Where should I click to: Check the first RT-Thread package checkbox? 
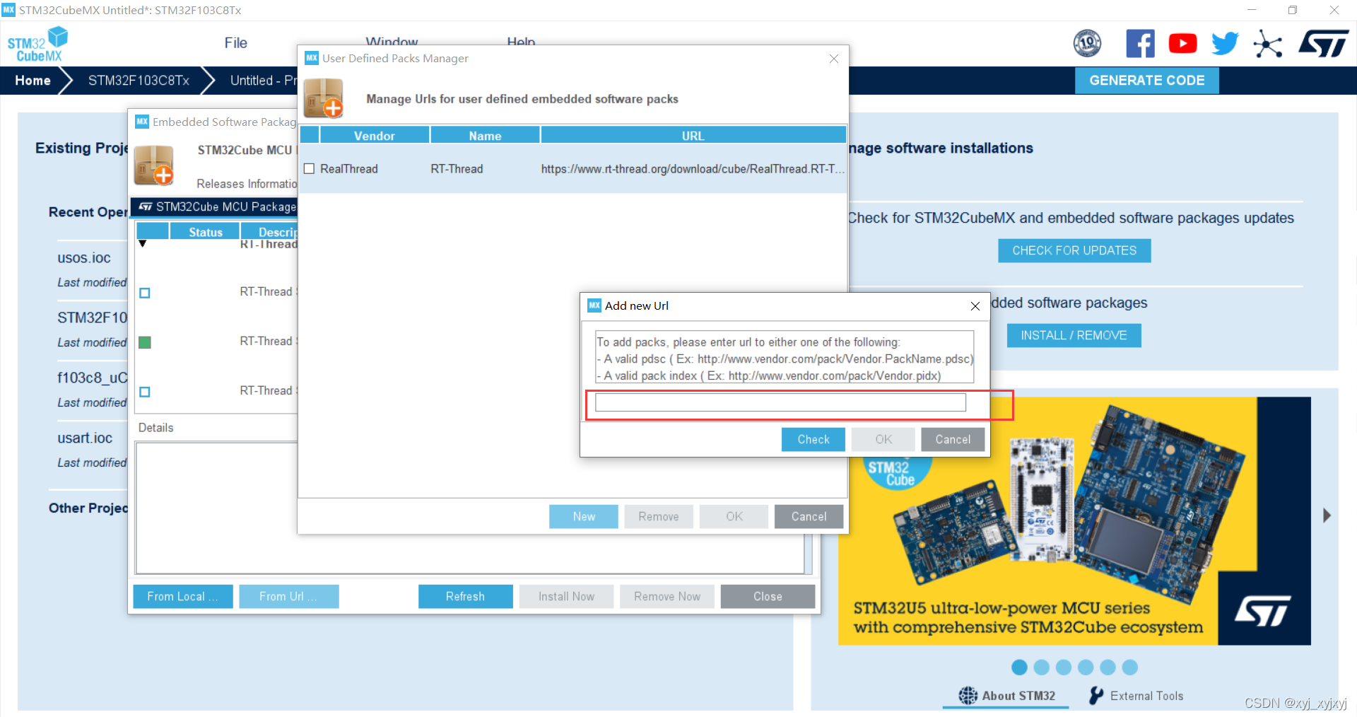pos(145,293)
